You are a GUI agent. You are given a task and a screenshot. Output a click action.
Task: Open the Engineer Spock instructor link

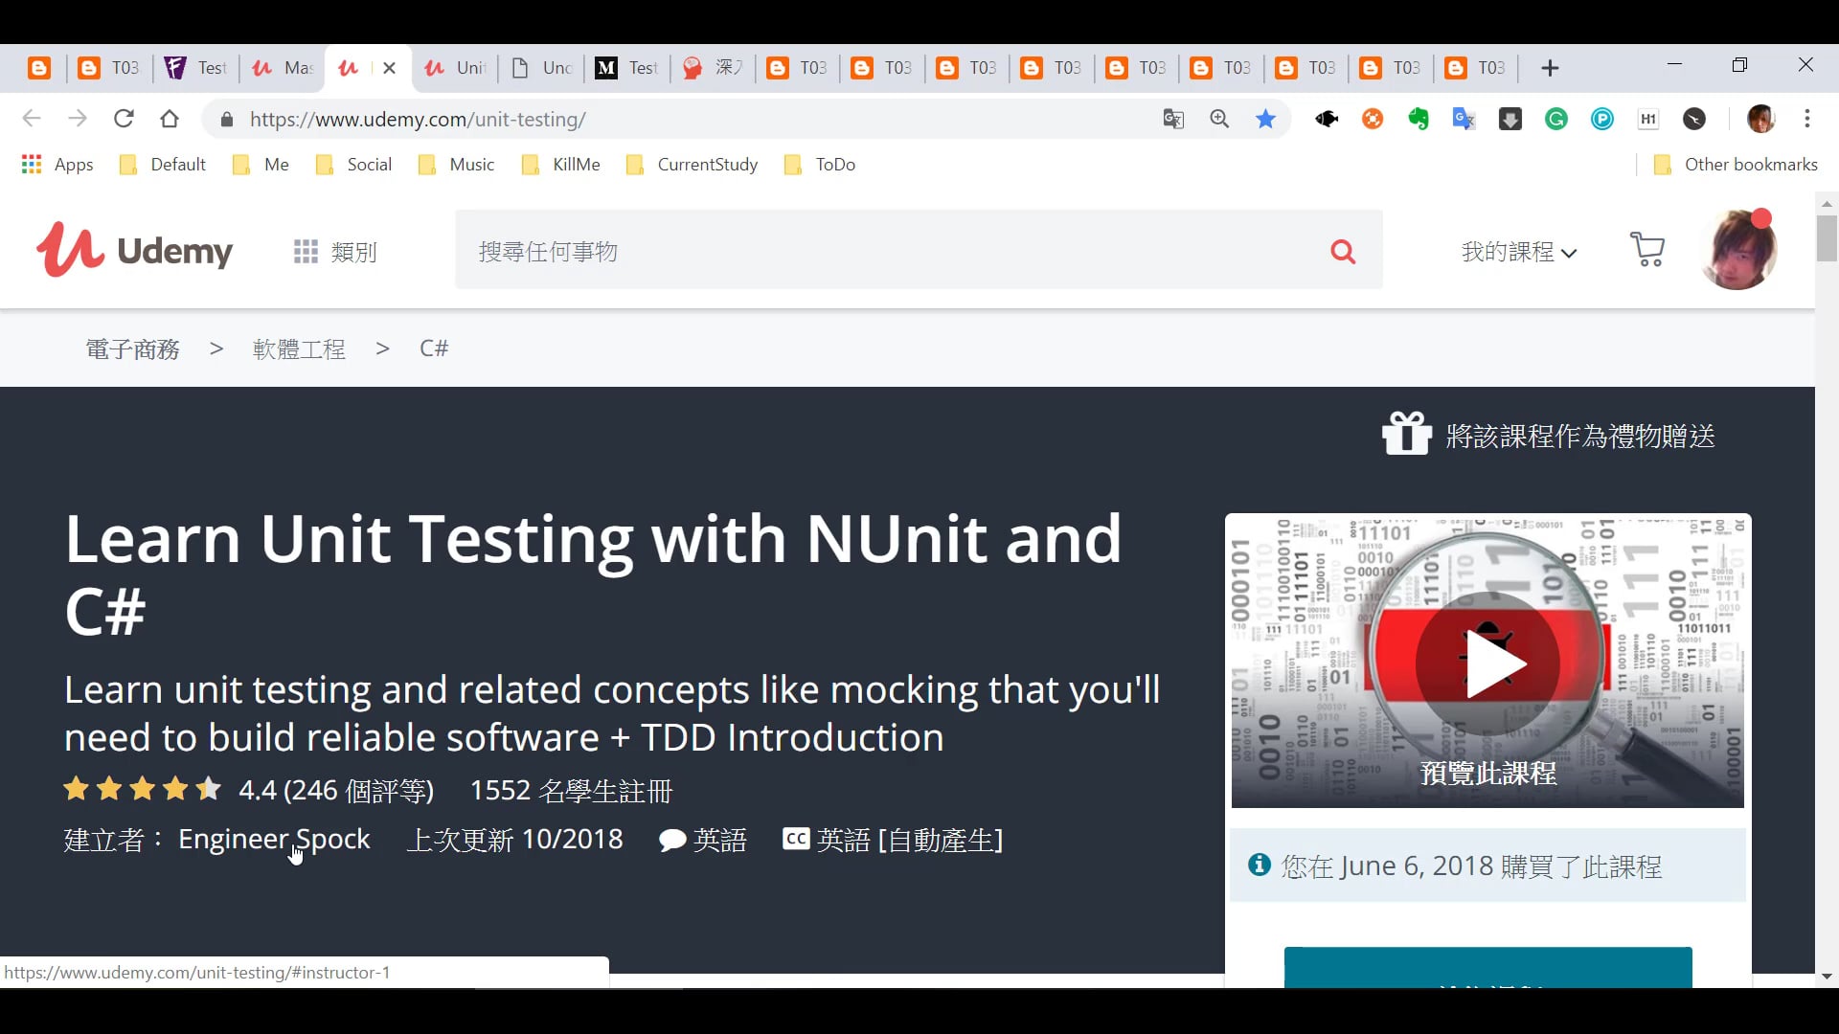tap(274, 839)
